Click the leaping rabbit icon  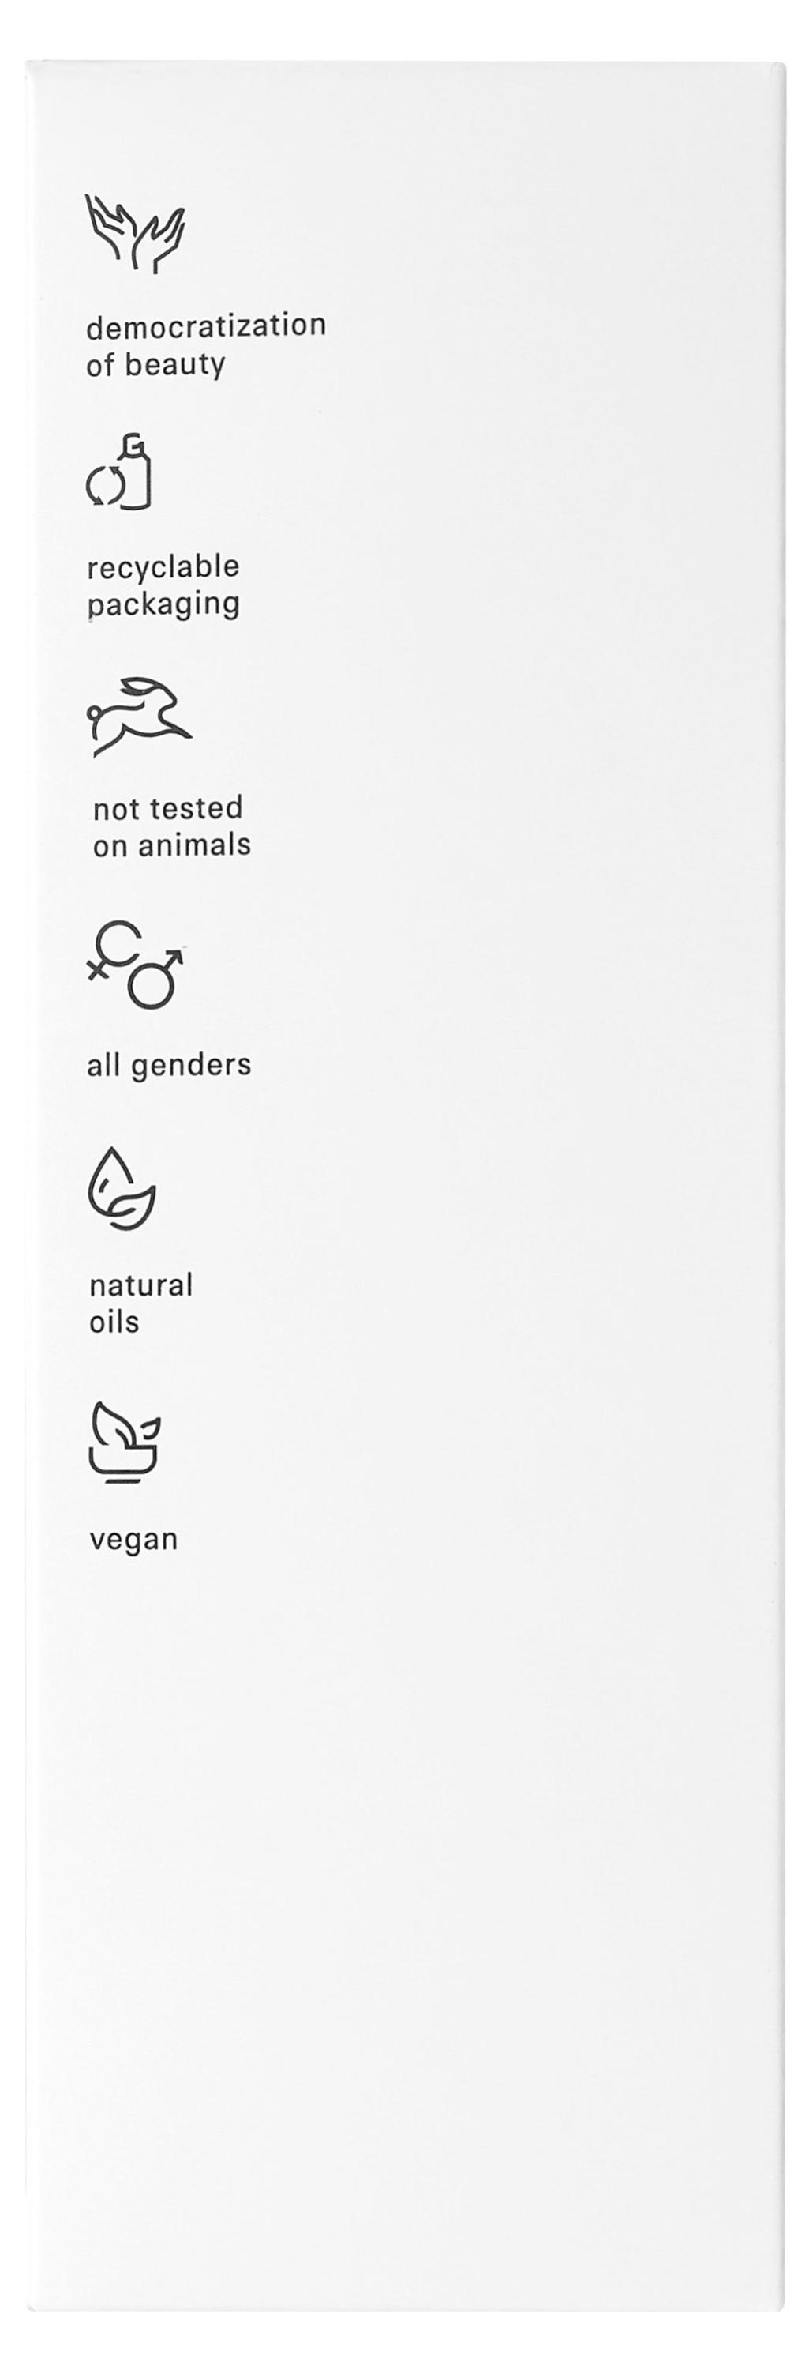pyautogui.click(x=139, y=716)
